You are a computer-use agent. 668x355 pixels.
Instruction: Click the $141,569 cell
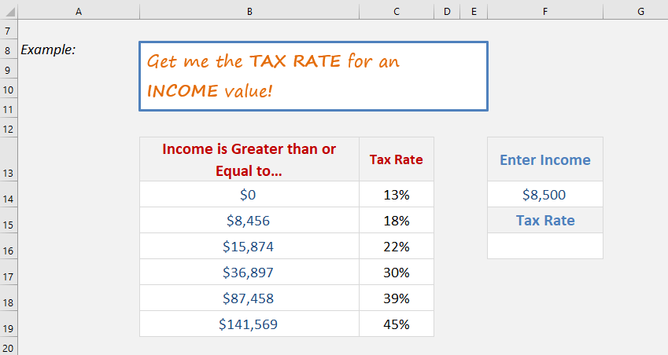pos(249,324)
